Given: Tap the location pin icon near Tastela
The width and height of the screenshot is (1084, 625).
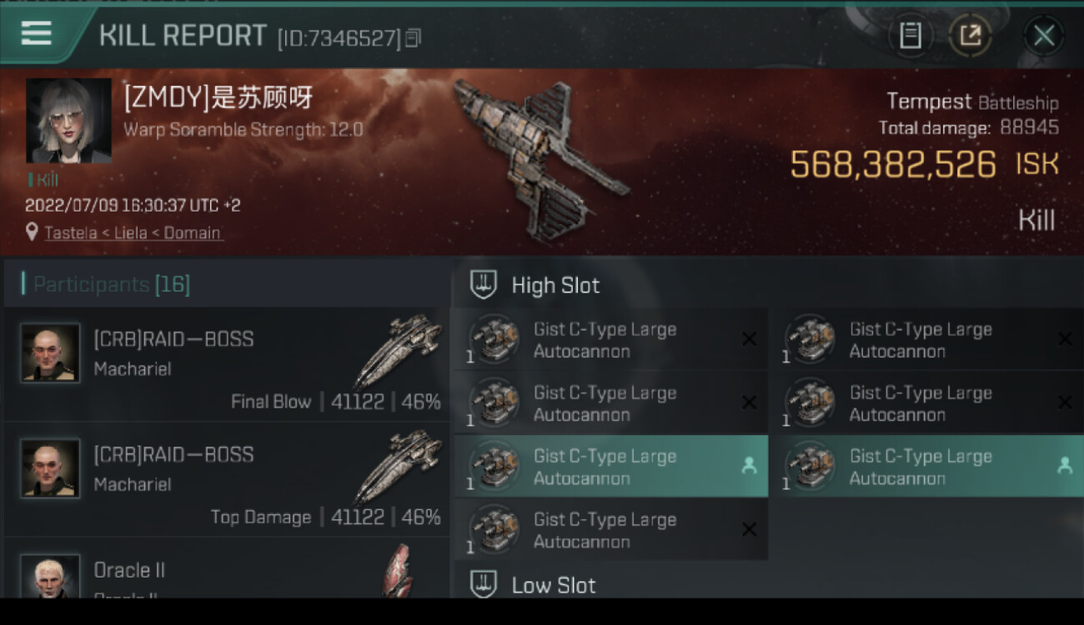Looking at the screenshot, I should (32, 232).
